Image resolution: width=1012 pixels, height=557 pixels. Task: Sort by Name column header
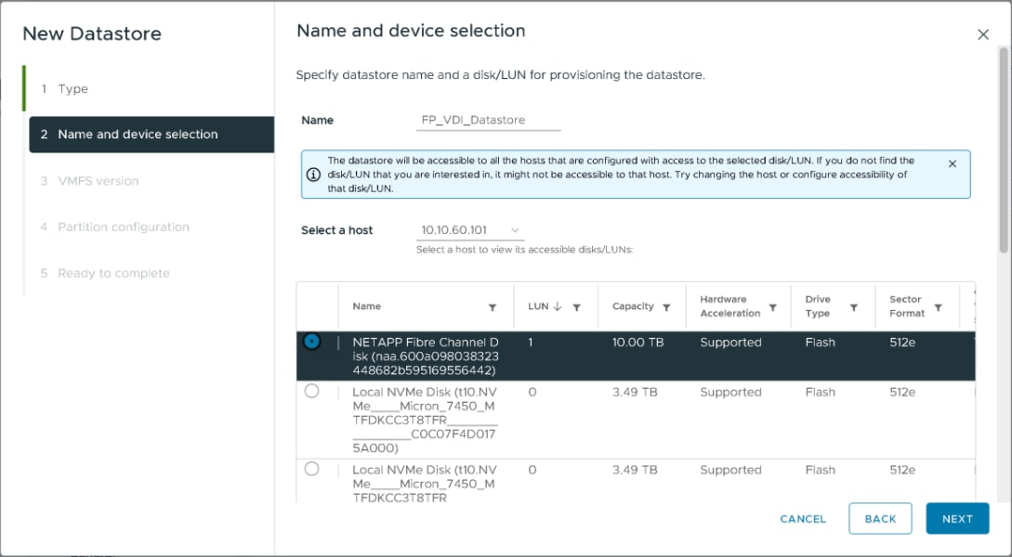click(x=366, y=306)
